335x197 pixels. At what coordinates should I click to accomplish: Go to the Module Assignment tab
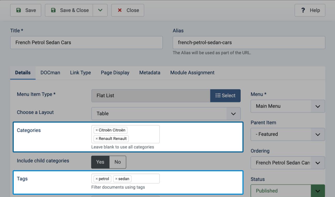(192, 73)
